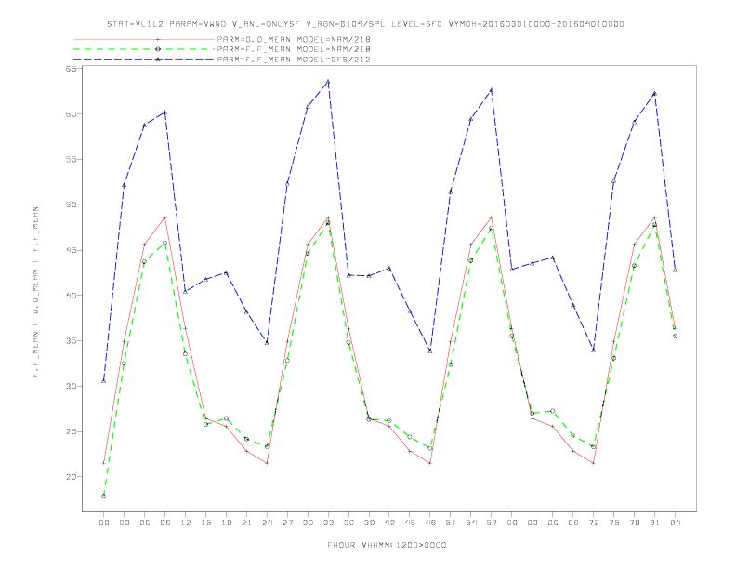
Task: Select legend entry PARM=O.O_MEAN MODEL=NAM/218
Action: click(294, 39)
